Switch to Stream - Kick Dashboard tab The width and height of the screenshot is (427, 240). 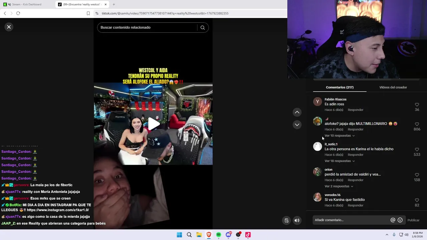tap(27, 4)
